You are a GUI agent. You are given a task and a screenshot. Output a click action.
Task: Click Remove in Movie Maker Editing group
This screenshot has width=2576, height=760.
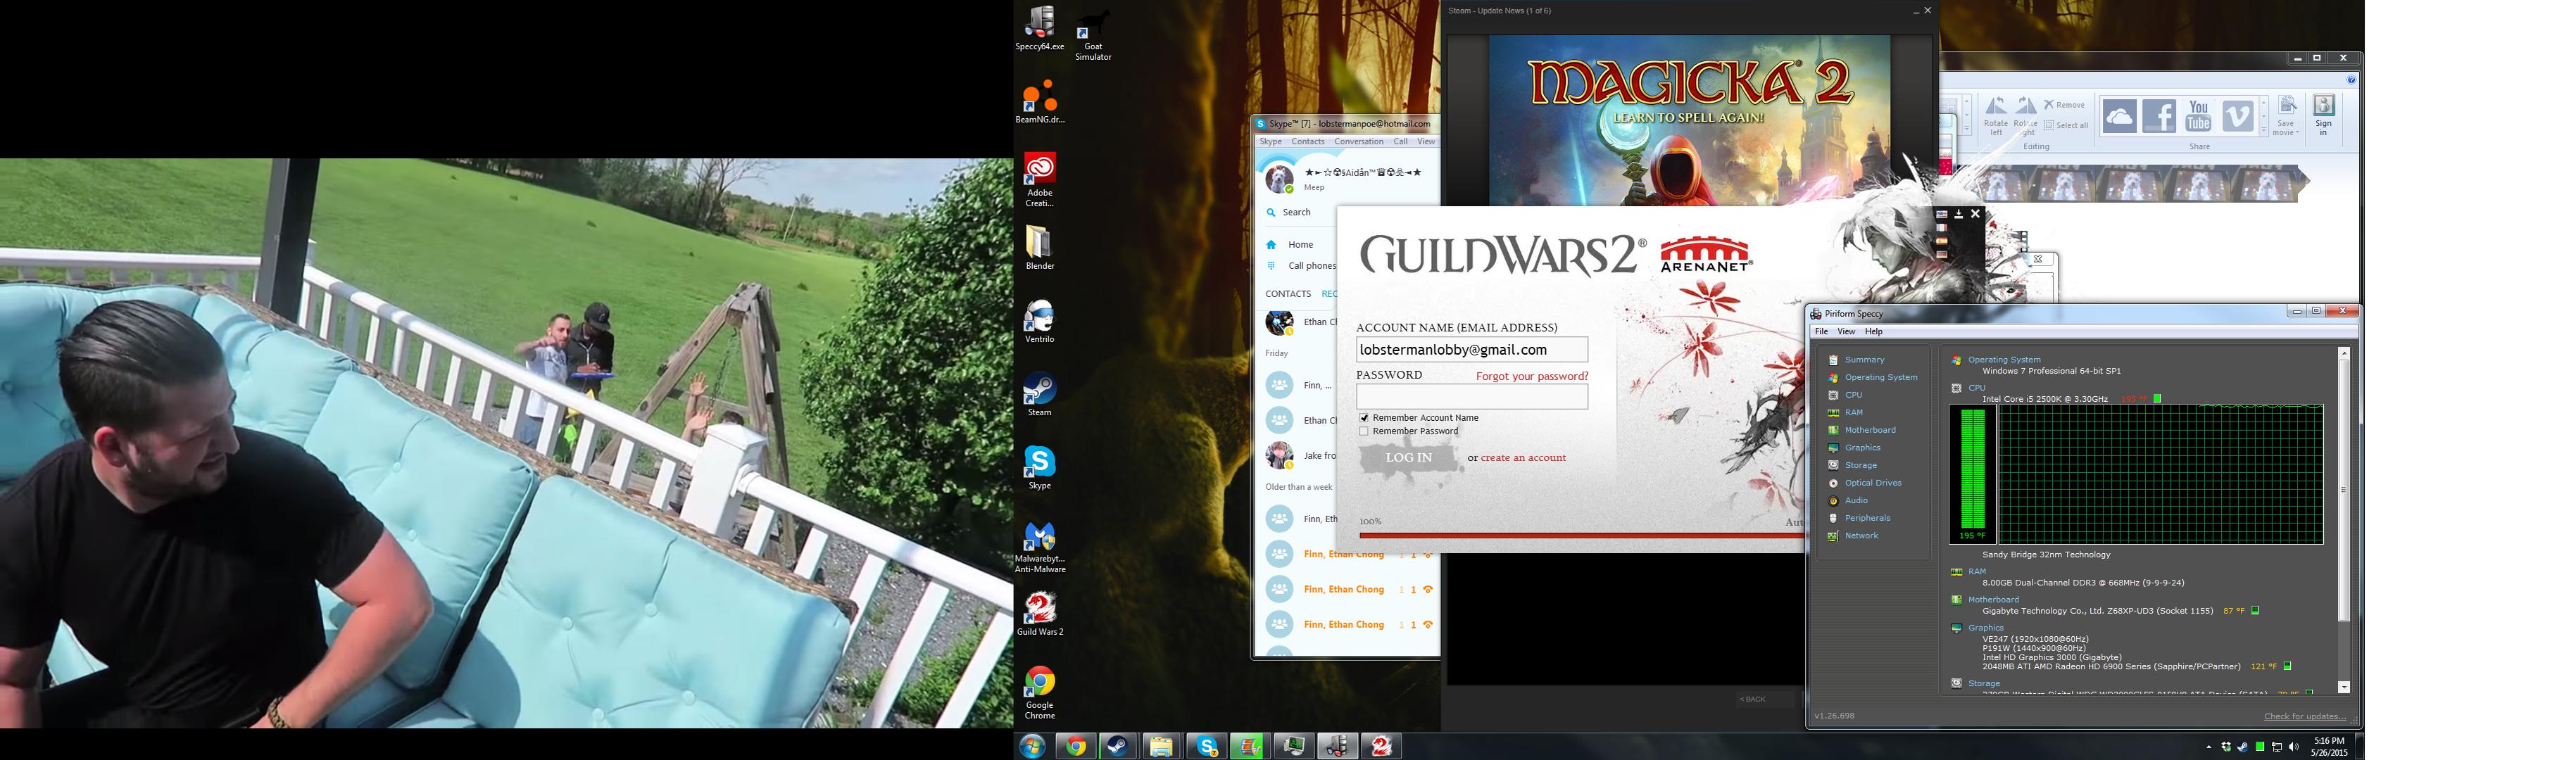pos(2064,105)
